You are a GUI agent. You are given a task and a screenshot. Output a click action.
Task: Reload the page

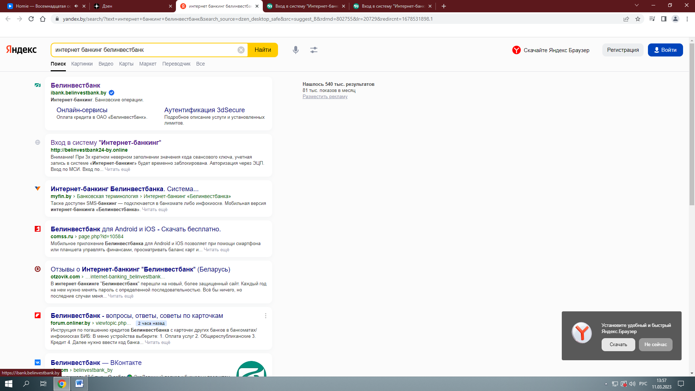[x=31, y=19]
